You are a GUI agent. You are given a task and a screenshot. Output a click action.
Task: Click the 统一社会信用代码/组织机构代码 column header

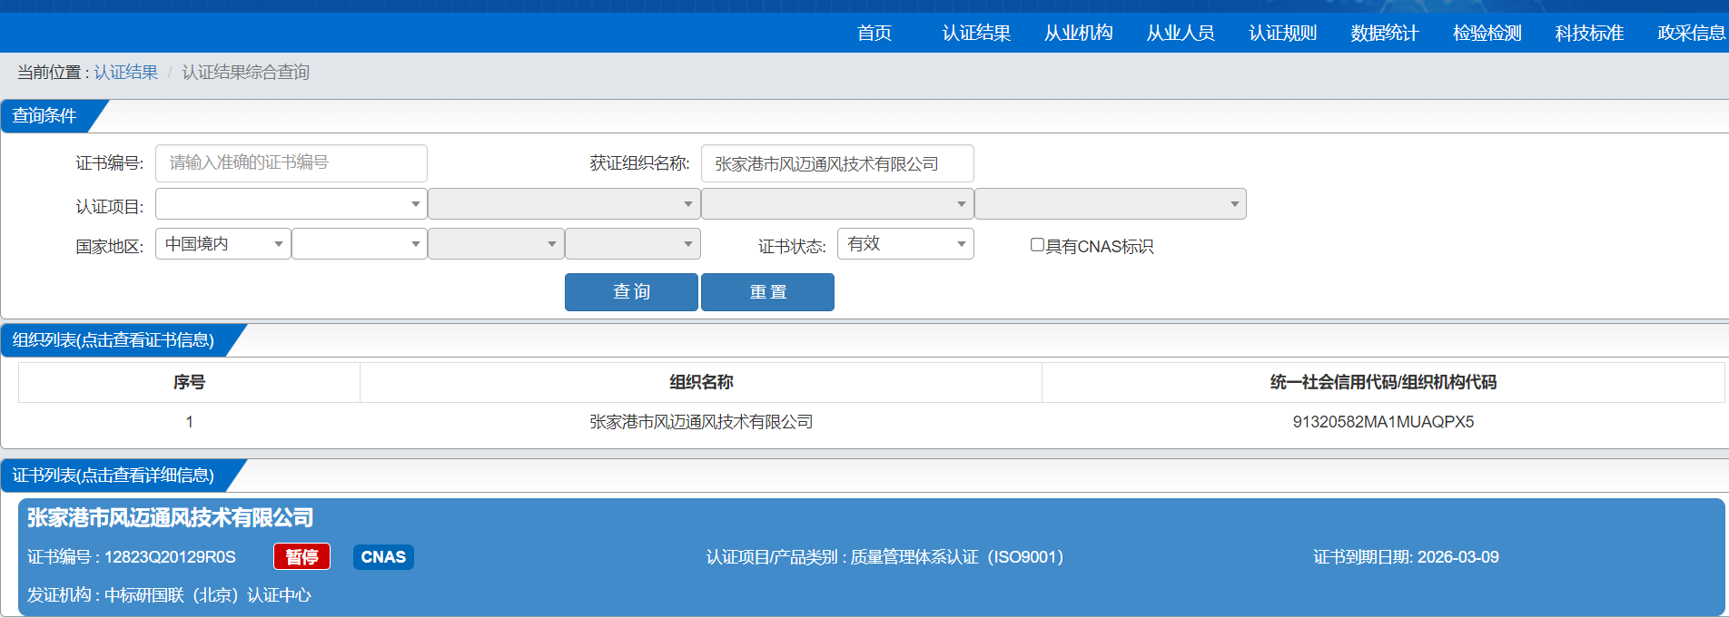tap(1383, 383)
